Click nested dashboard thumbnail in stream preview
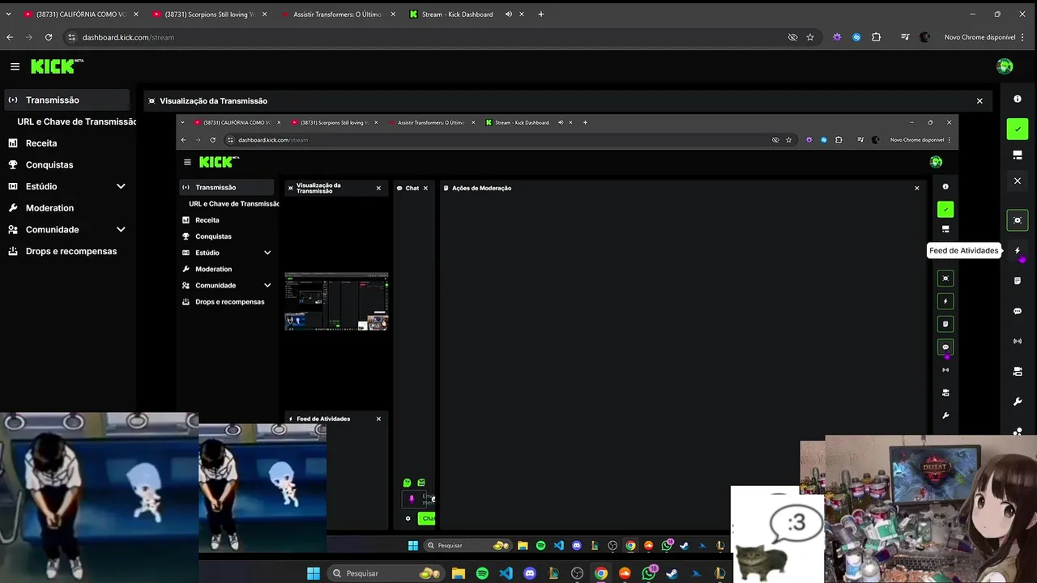The height and width of the screenshot is (583, 1037). click(x=336, y=301)
